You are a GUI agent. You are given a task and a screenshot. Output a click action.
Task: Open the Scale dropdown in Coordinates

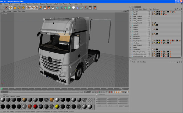pyautogui.click(x=113, y=106)
